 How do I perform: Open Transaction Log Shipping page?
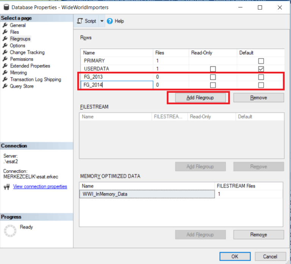36,79
